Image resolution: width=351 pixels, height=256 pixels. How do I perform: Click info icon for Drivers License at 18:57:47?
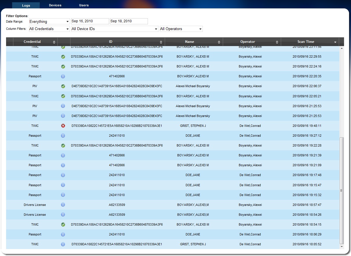point(63,205)
